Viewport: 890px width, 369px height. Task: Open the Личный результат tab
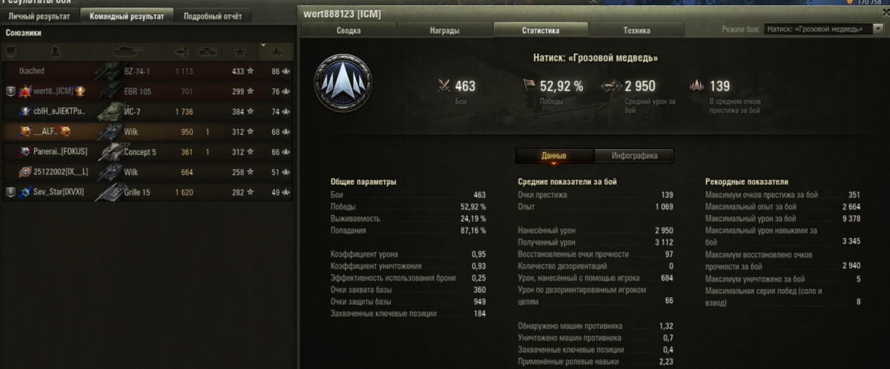click(39, 16)
